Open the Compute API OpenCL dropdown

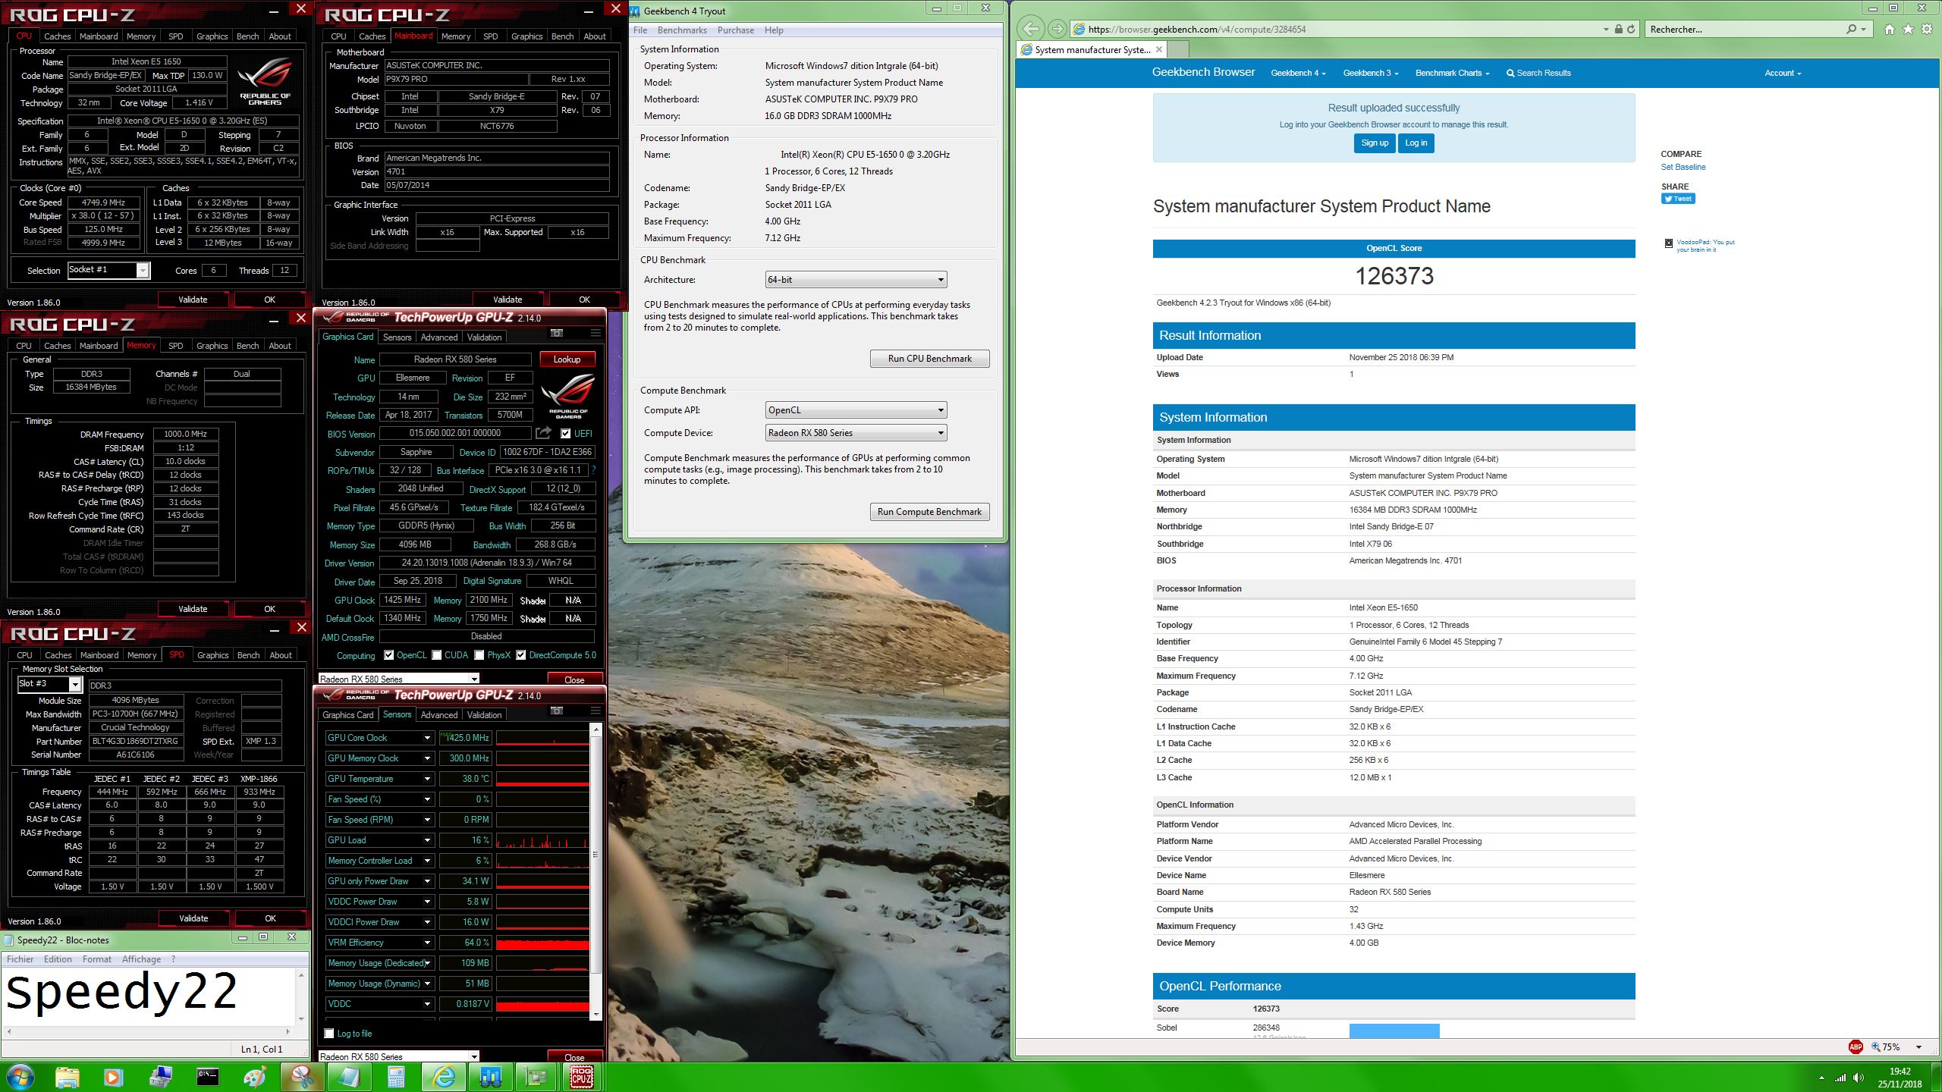click(856, 410)
